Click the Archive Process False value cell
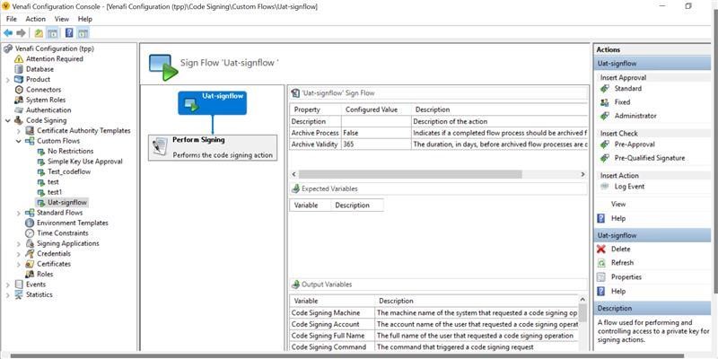Image resolution: width=718 pixels, height=359 pixels. pyautogui.click(x=376, y=133)
